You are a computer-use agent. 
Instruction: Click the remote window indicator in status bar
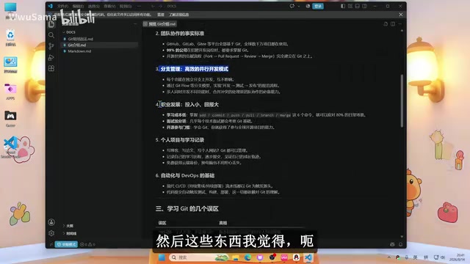click(51, 244)
